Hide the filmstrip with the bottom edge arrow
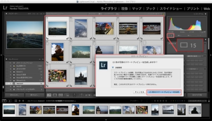 pos(106,120)
